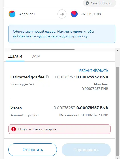Viewport: 120px width, 159px height.
Task: Click the question mark icon beside Smart Chain
Action: coord(87,3)
